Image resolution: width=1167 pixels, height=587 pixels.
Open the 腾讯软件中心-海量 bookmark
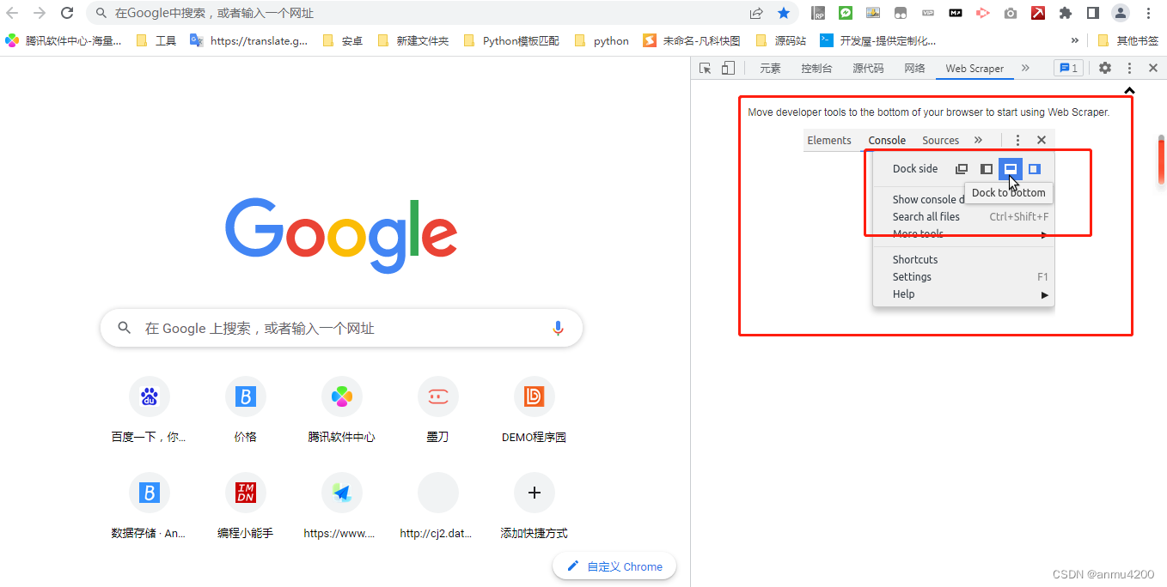click(64, 40)
